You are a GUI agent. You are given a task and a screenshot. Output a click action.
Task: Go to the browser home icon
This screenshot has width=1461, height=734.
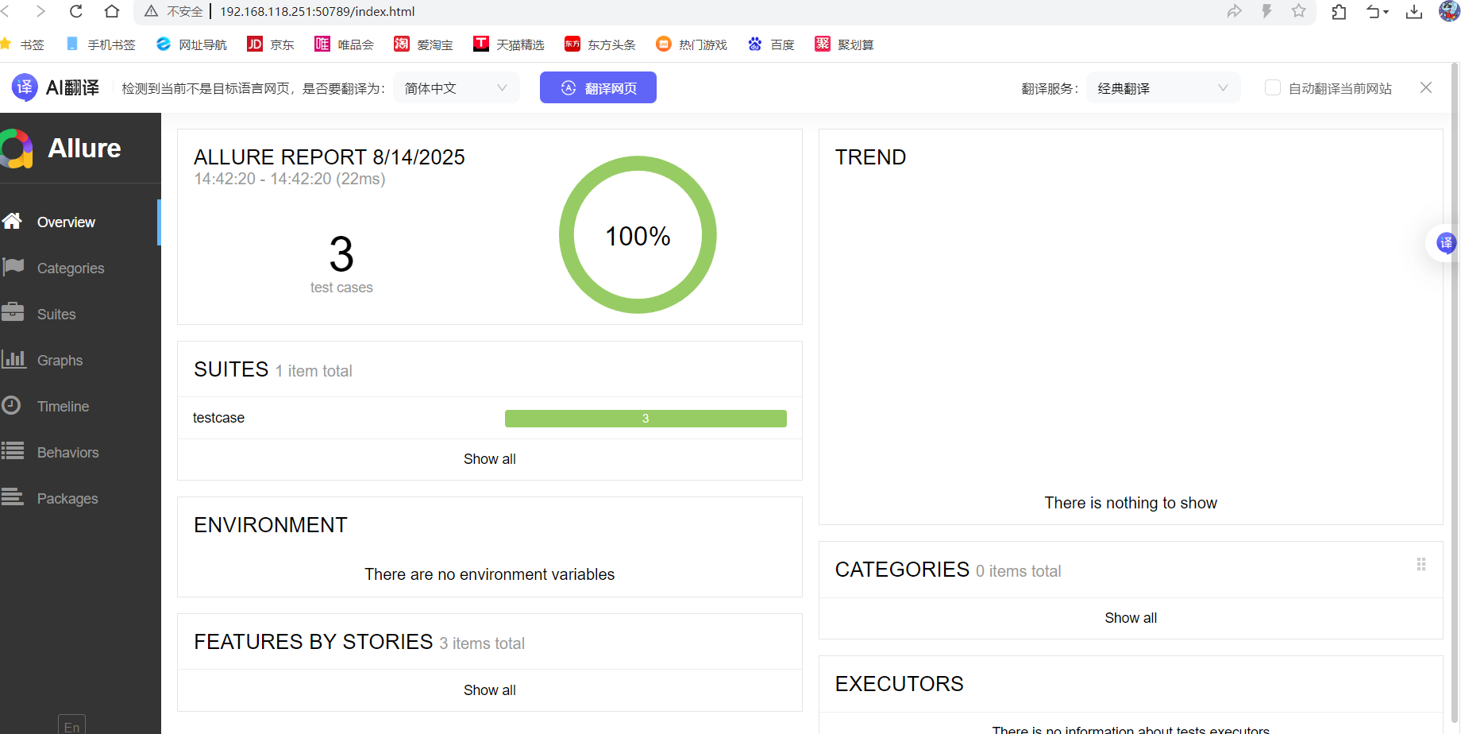(112, 11)
